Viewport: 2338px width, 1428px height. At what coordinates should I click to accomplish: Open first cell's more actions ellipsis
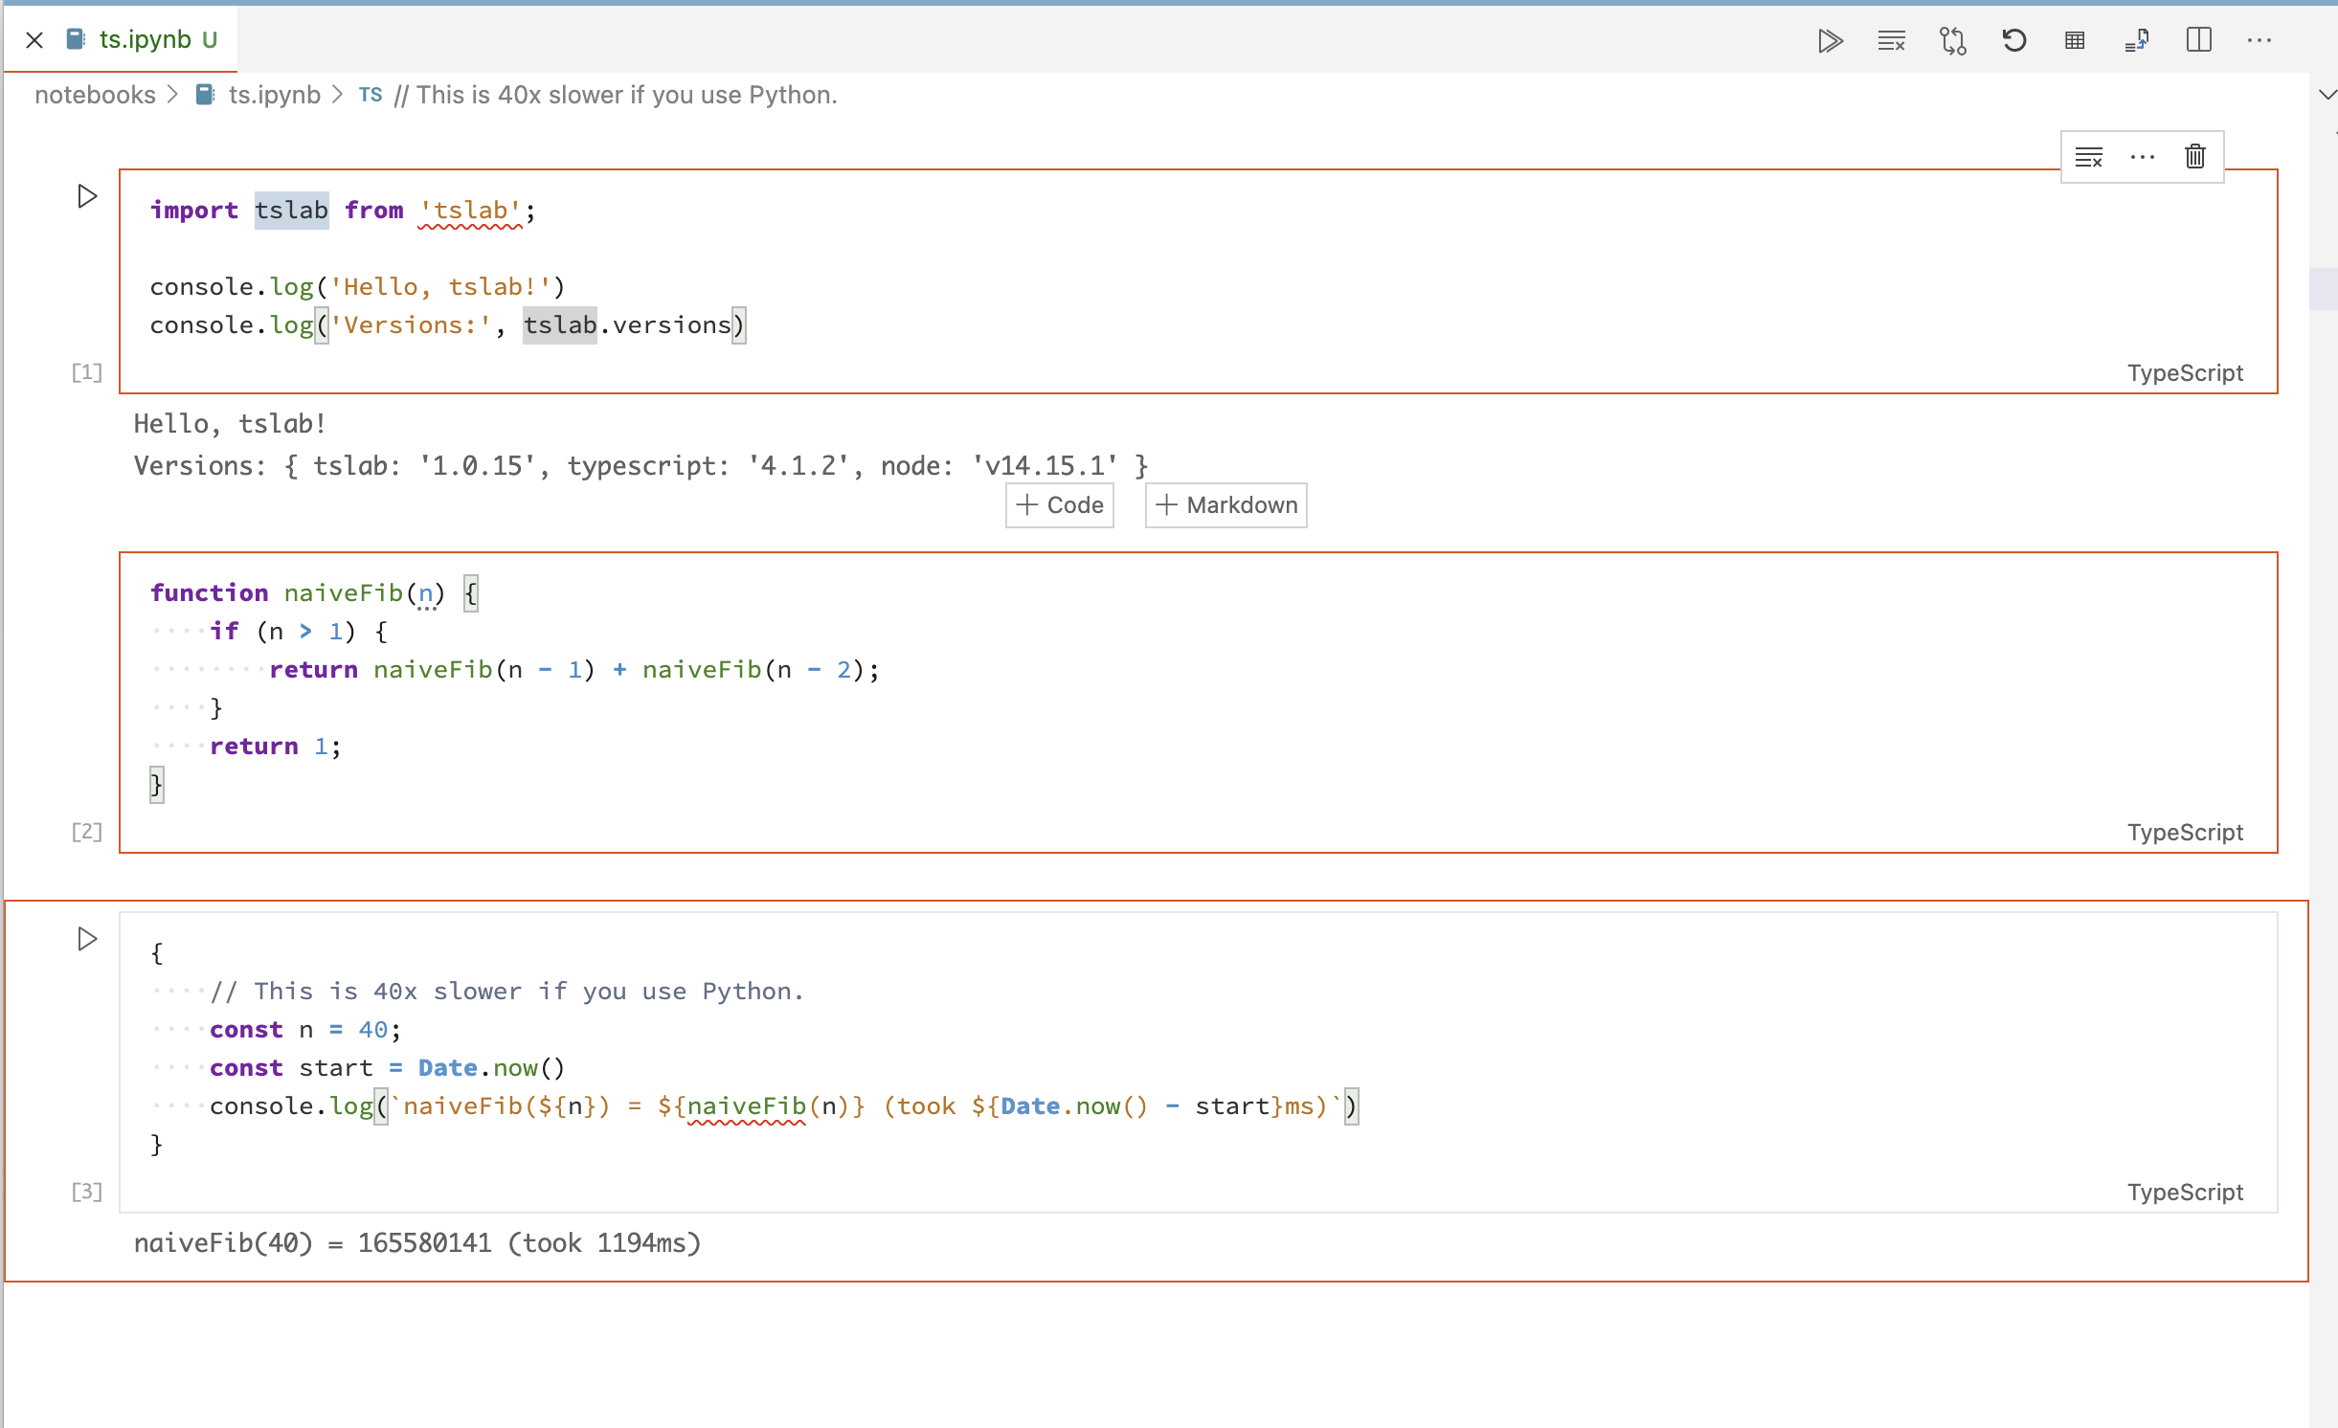tap(2142, 156)
